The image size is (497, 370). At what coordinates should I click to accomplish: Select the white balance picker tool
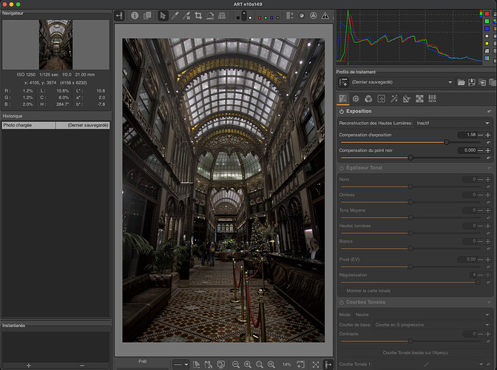click(x=186, y=16)
